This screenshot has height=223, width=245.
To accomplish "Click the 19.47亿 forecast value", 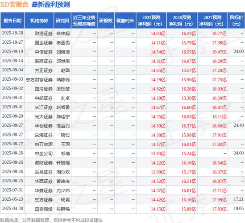I will click(219, 52).
